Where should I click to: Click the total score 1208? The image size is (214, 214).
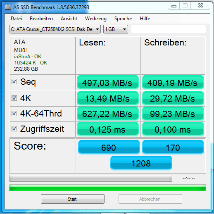tap(141, 163)
